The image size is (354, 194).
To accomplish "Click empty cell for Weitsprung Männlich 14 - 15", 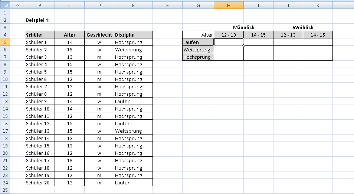I will (x=258, y=50).
